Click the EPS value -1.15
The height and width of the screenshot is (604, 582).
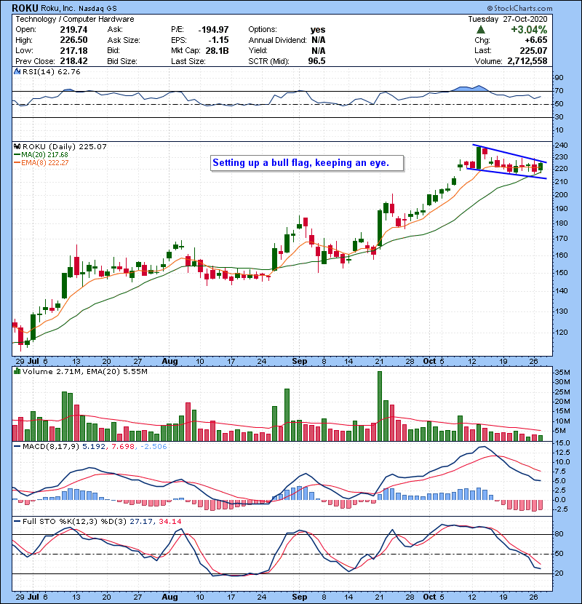[218, 40]
